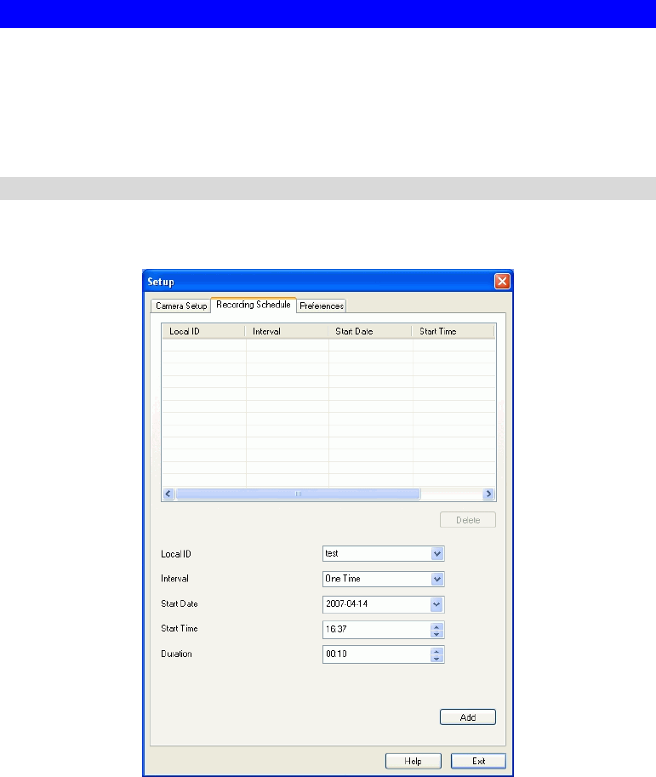
Task: Click the grayed-out Delete button
Action: click(468, 520)
